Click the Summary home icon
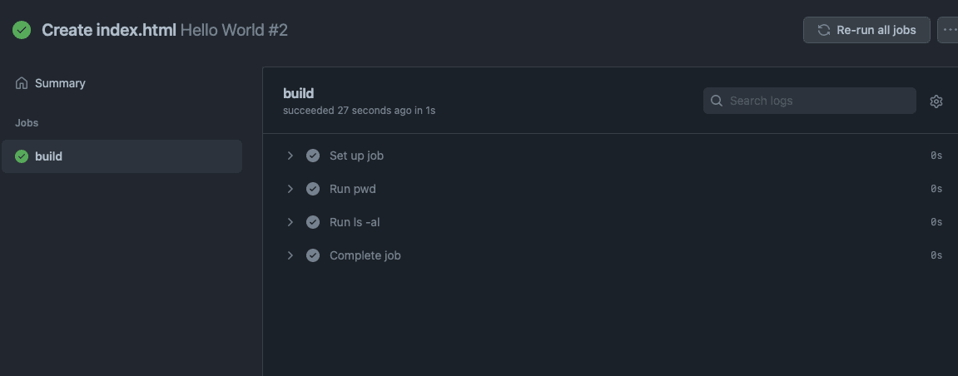 pos(22,83)
